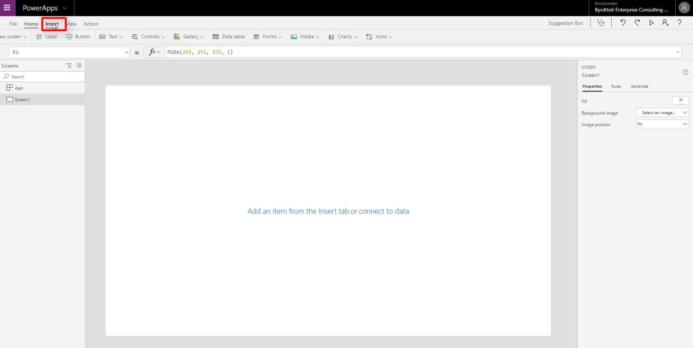Image resolution: width=693 pixels, height=348 pixels.
Task: Click the app name Suggestion Box
Action: 566,23
